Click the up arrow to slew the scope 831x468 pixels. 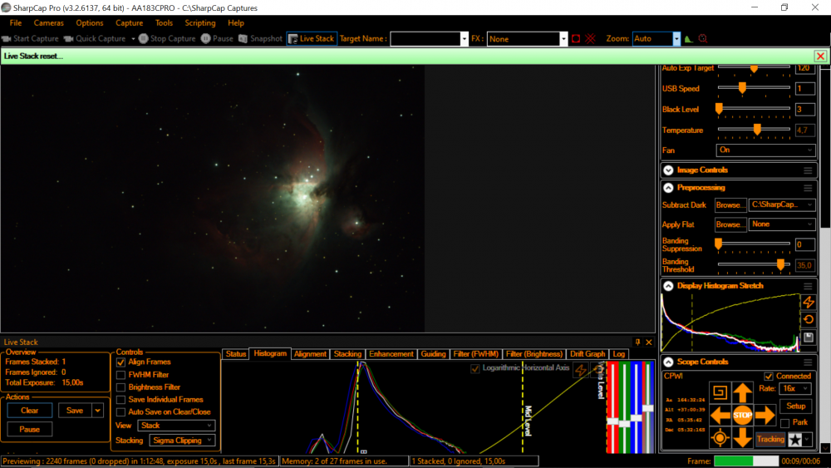tap(742, 392)
